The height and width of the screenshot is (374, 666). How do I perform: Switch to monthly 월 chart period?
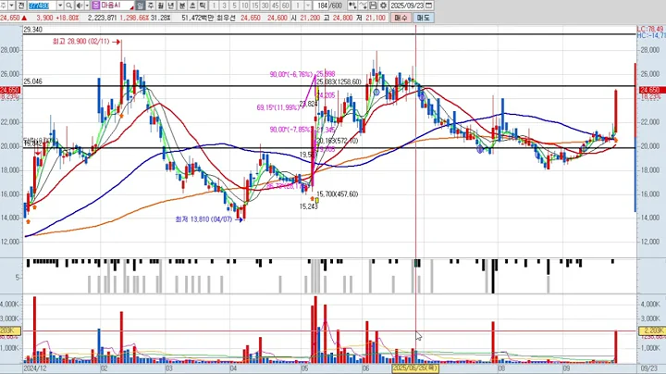[161, 6]
